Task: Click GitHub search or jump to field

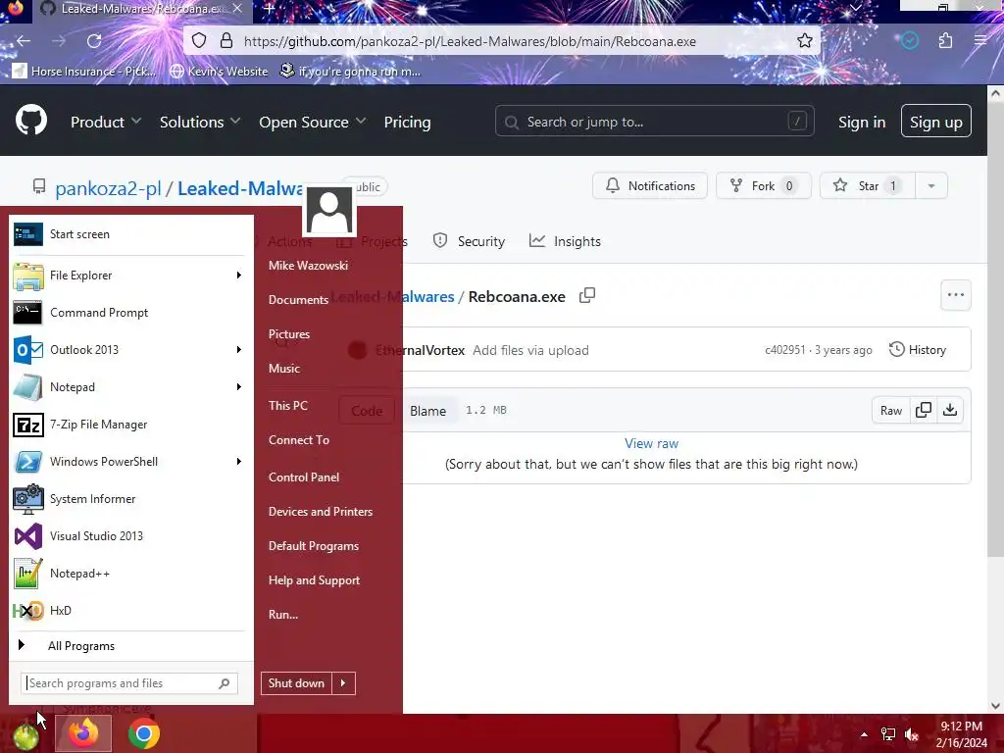Action: pos(654,121)
